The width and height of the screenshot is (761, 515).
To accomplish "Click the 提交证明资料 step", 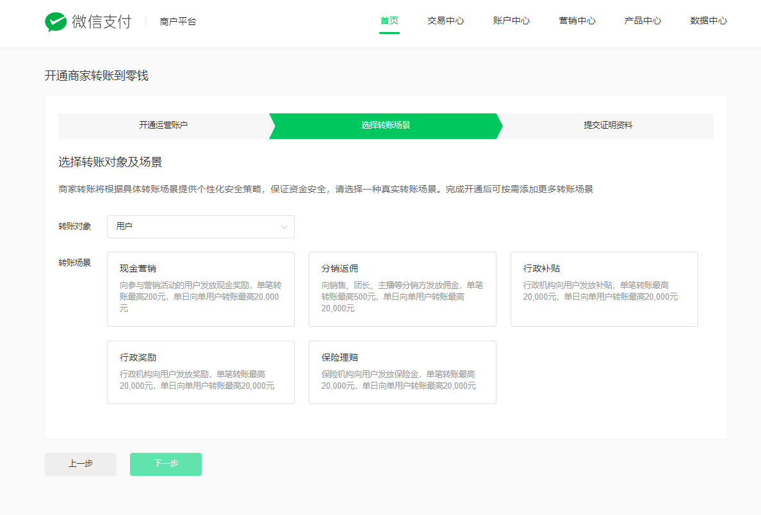I will point(607,126).
